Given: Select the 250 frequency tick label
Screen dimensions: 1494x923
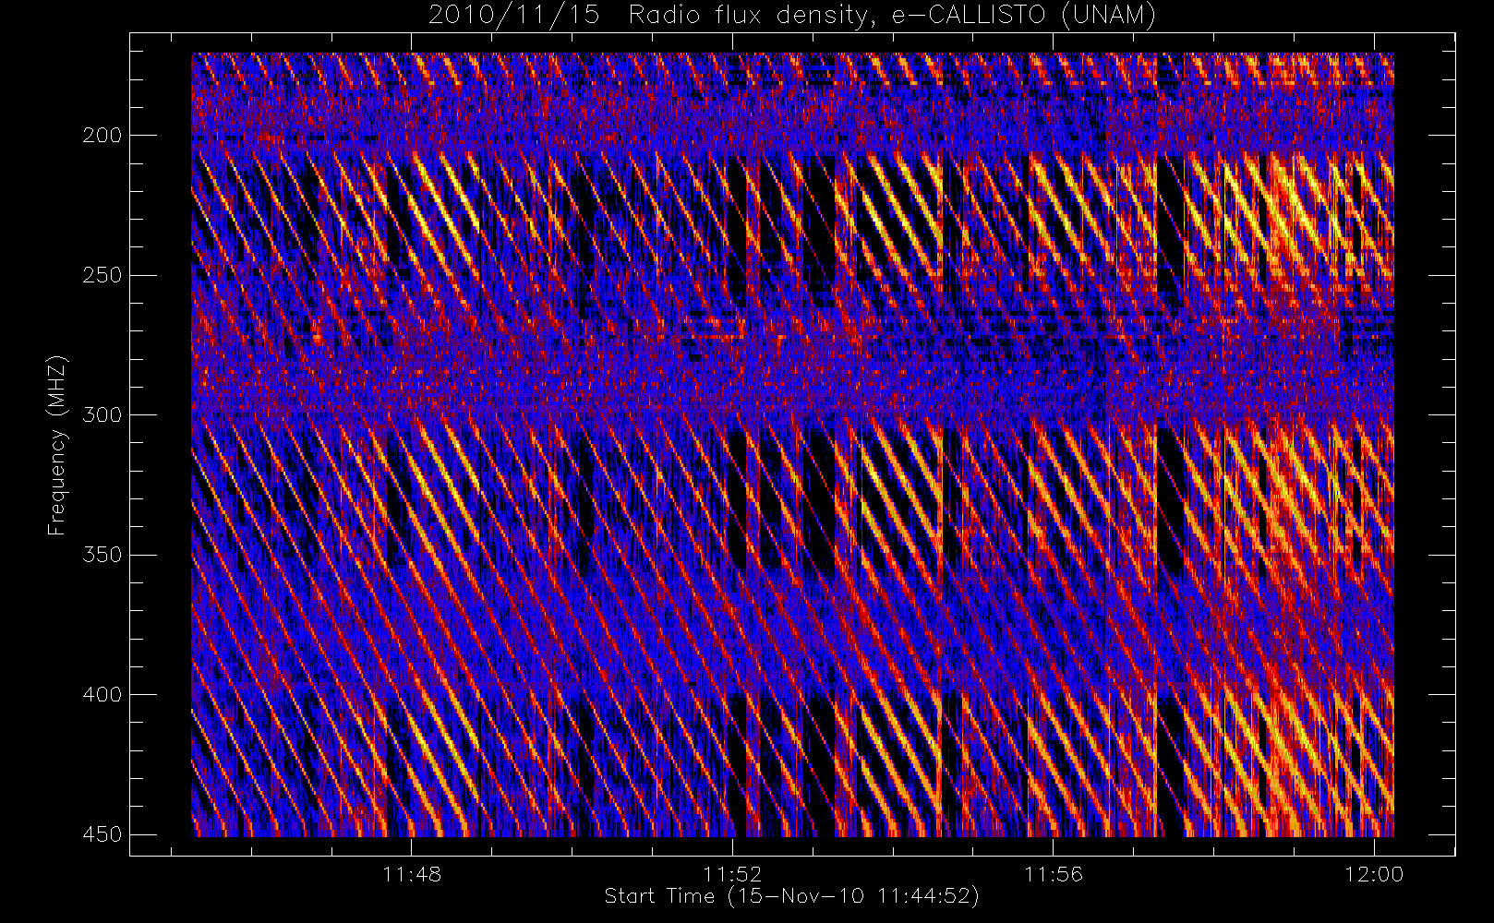Looking at the screenshot, I should click(102, 275).
